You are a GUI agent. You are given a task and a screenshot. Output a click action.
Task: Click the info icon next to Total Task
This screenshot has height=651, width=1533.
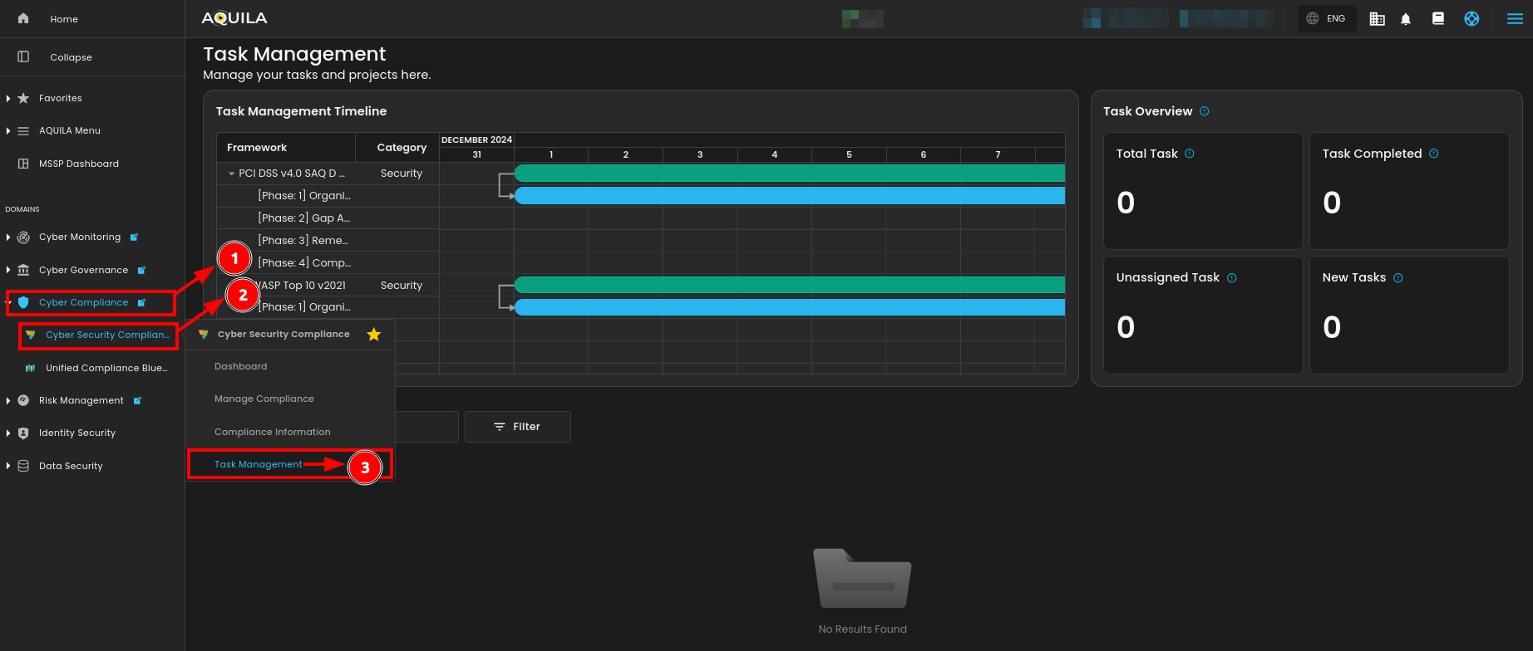click(x=1190, y=154)
